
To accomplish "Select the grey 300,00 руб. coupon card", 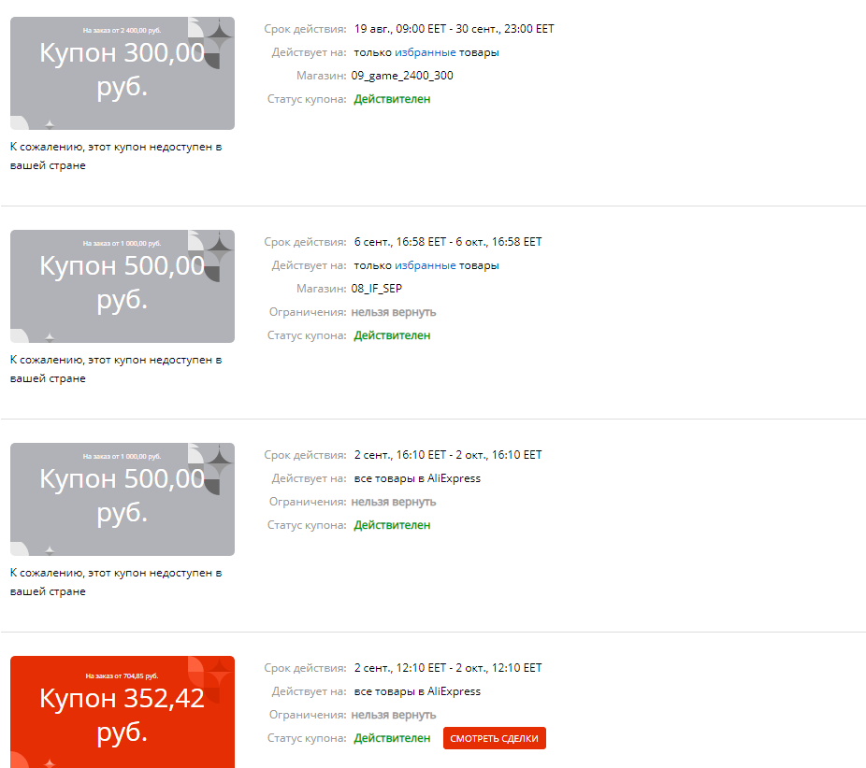I will [x=123, y=74].
